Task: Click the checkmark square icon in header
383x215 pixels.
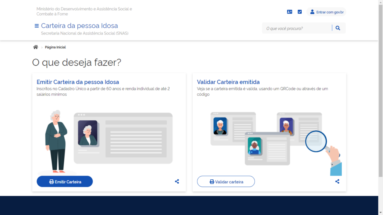Action: click(300, 12)
